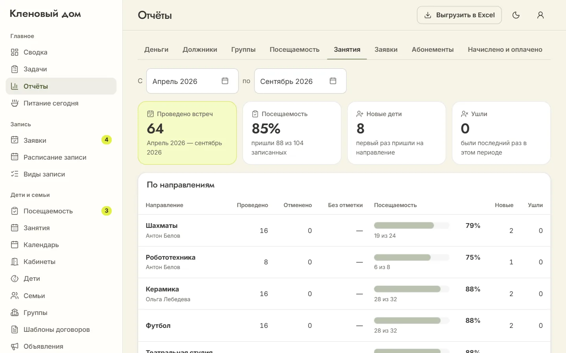Click the Сводка dashboard icon in the sidebar
The image size is (566, 353).
15,52
